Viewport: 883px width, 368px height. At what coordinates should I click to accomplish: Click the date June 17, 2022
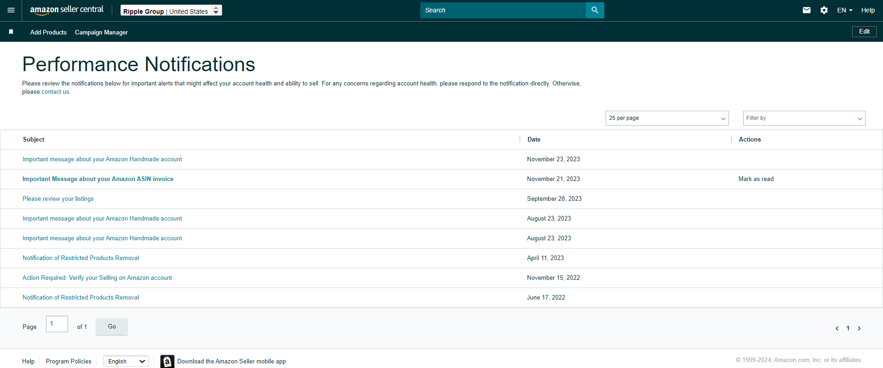coord(546,298)
